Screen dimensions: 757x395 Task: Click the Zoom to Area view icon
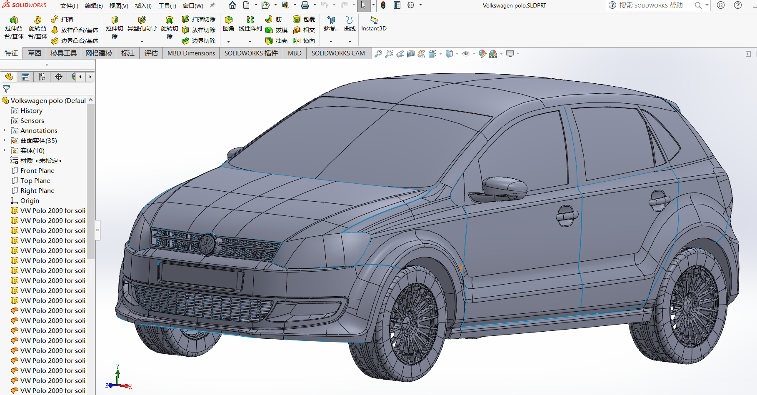(389, 54)
